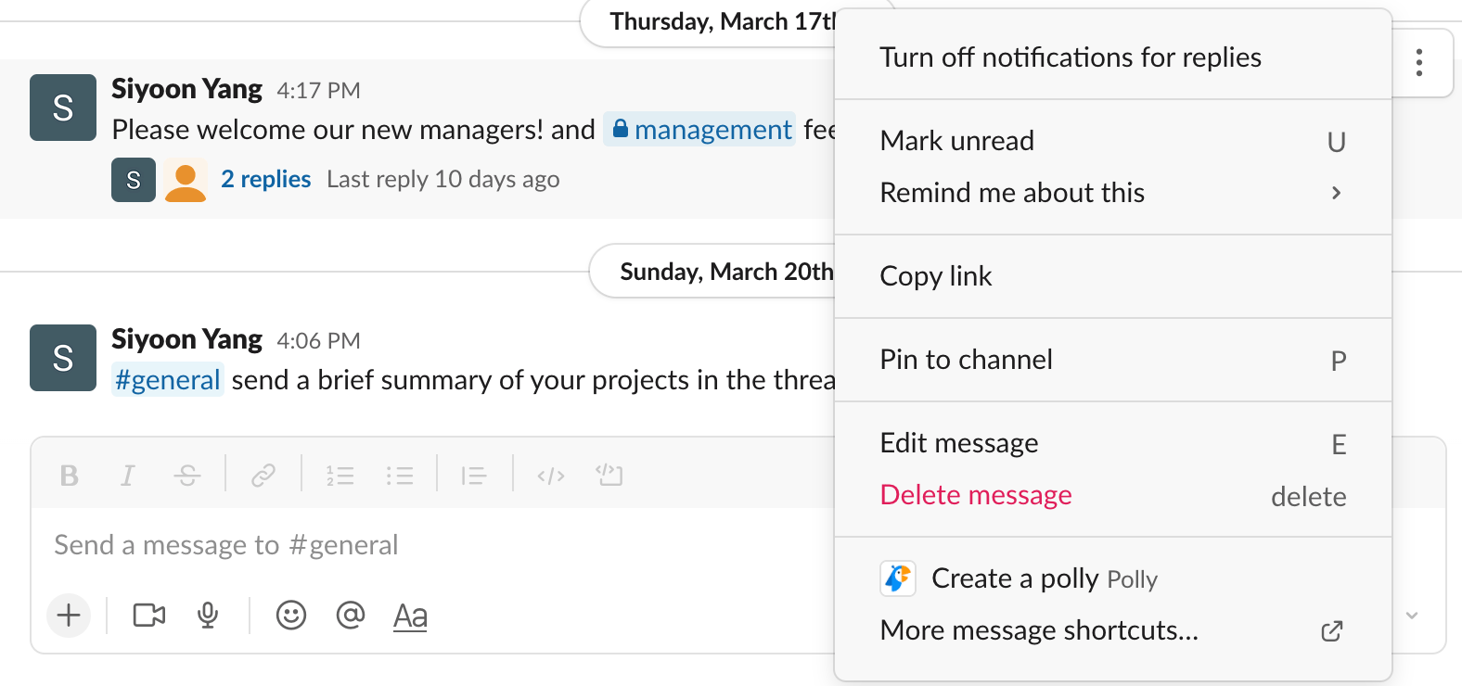Screen dimensions: 1462x686
Task: Turn off notifications for replies
Action: pos(1070,57)
